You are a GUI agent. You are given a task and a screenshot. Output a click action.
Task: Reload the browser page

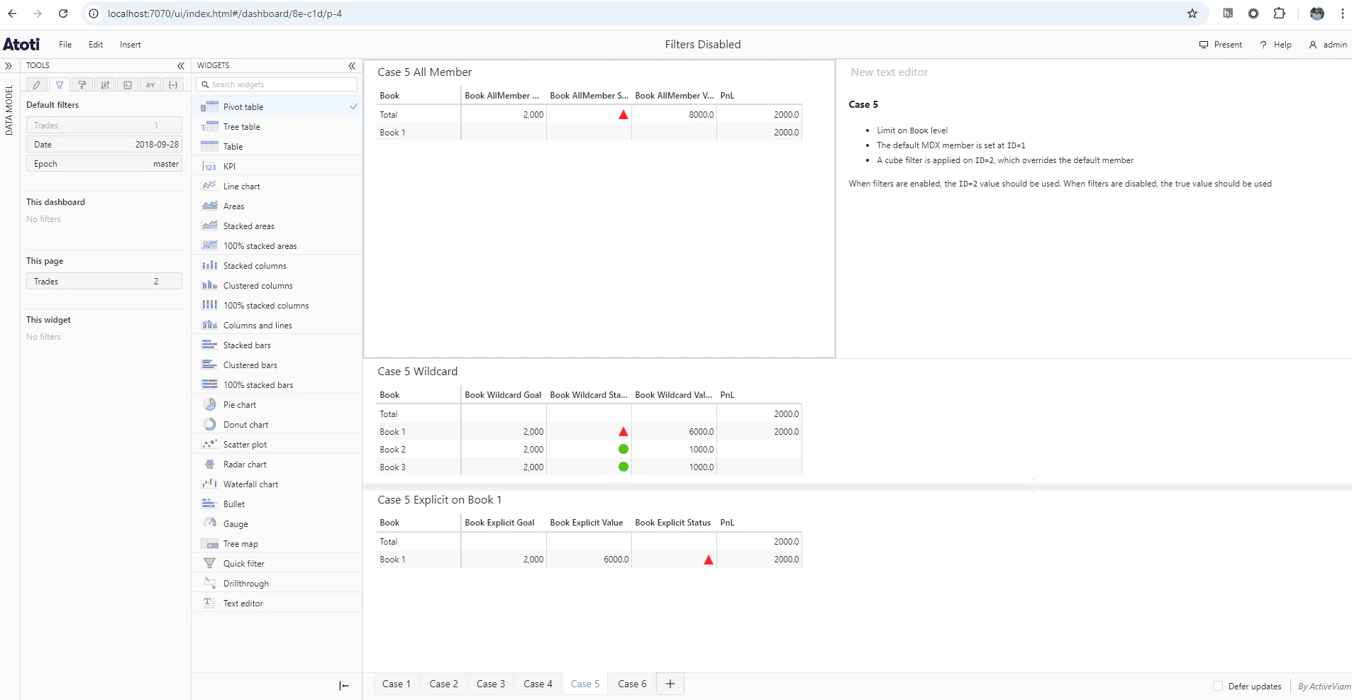pos(63,13)
